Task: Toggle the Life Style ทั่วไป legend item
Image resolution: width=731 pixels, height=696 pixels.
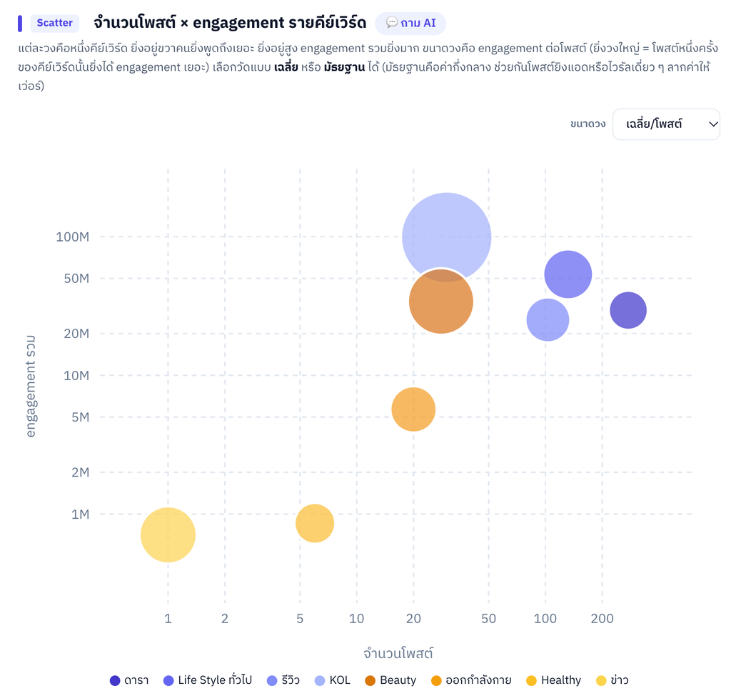Action: pyautogui.click(x=208, y=680)
